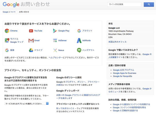Viewport: 156px width, 115px height.
Task: Click the Google Maps pin icon
Action: coord(7,40)
